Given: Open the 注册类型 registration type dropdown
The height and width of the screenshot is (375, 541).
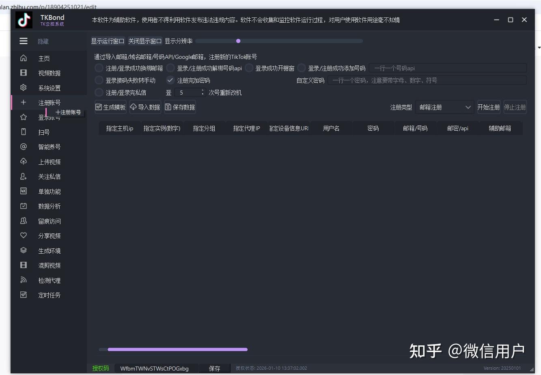Looking at the screenshot, I should coord(444,107).
